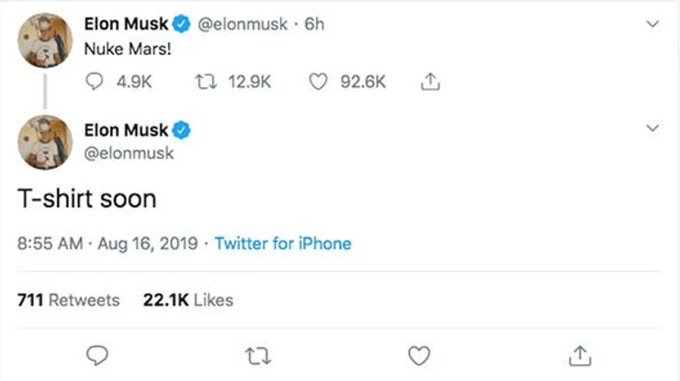The image size is (680, 381).
Task: Share the "Nuke Mars!" tweet
Action: 430,83
